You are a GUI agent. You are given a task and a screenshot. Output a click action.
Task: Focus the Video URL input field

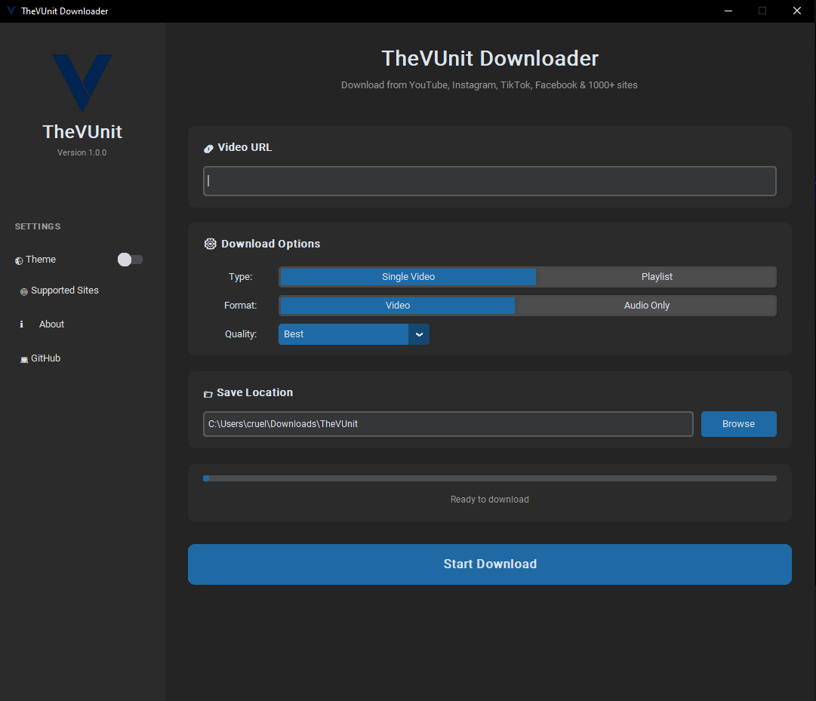[490, 181]
